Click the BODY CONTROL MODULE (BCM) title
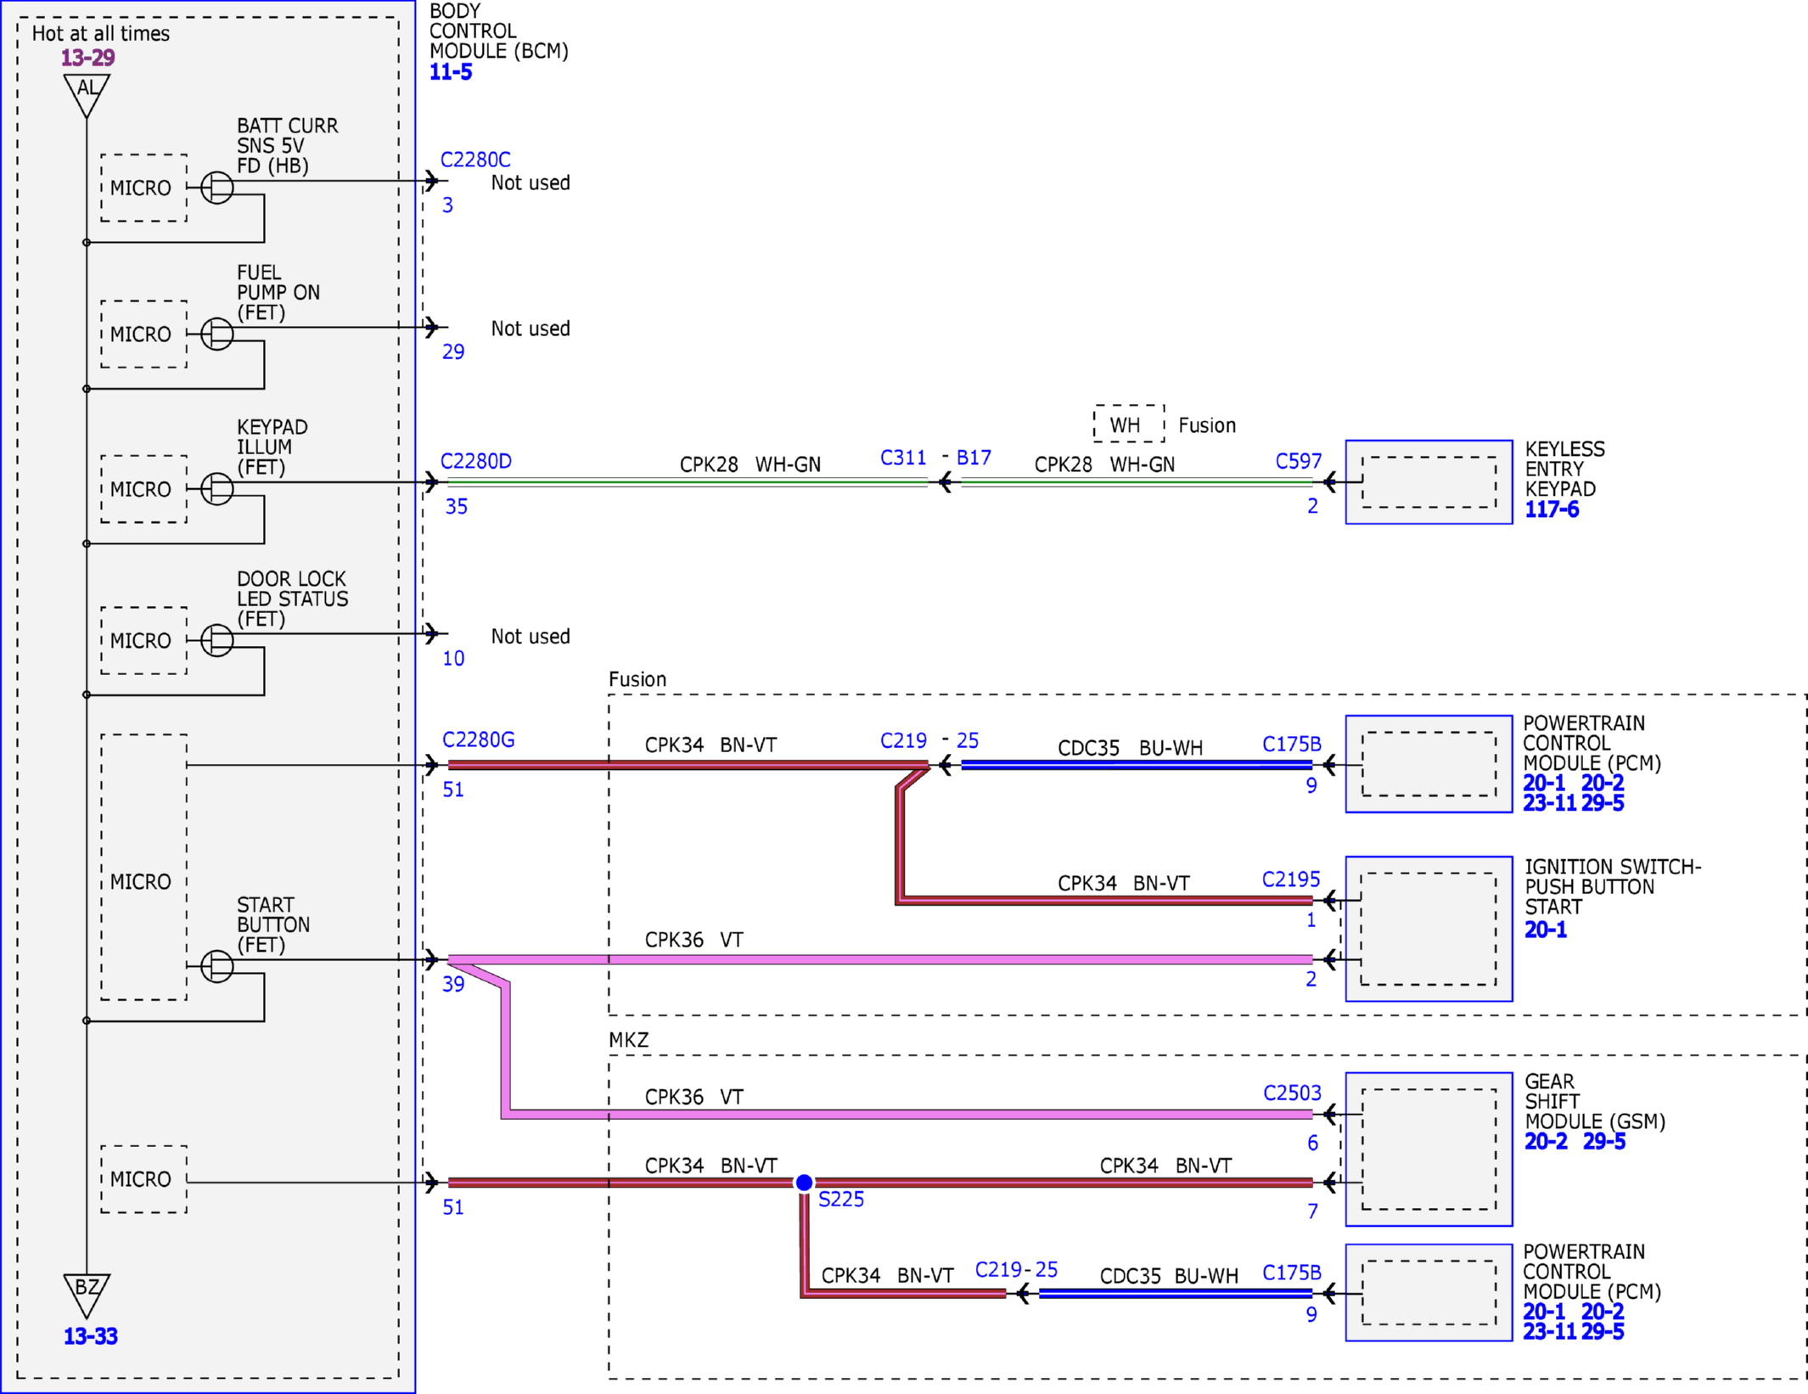 point(499,31)
